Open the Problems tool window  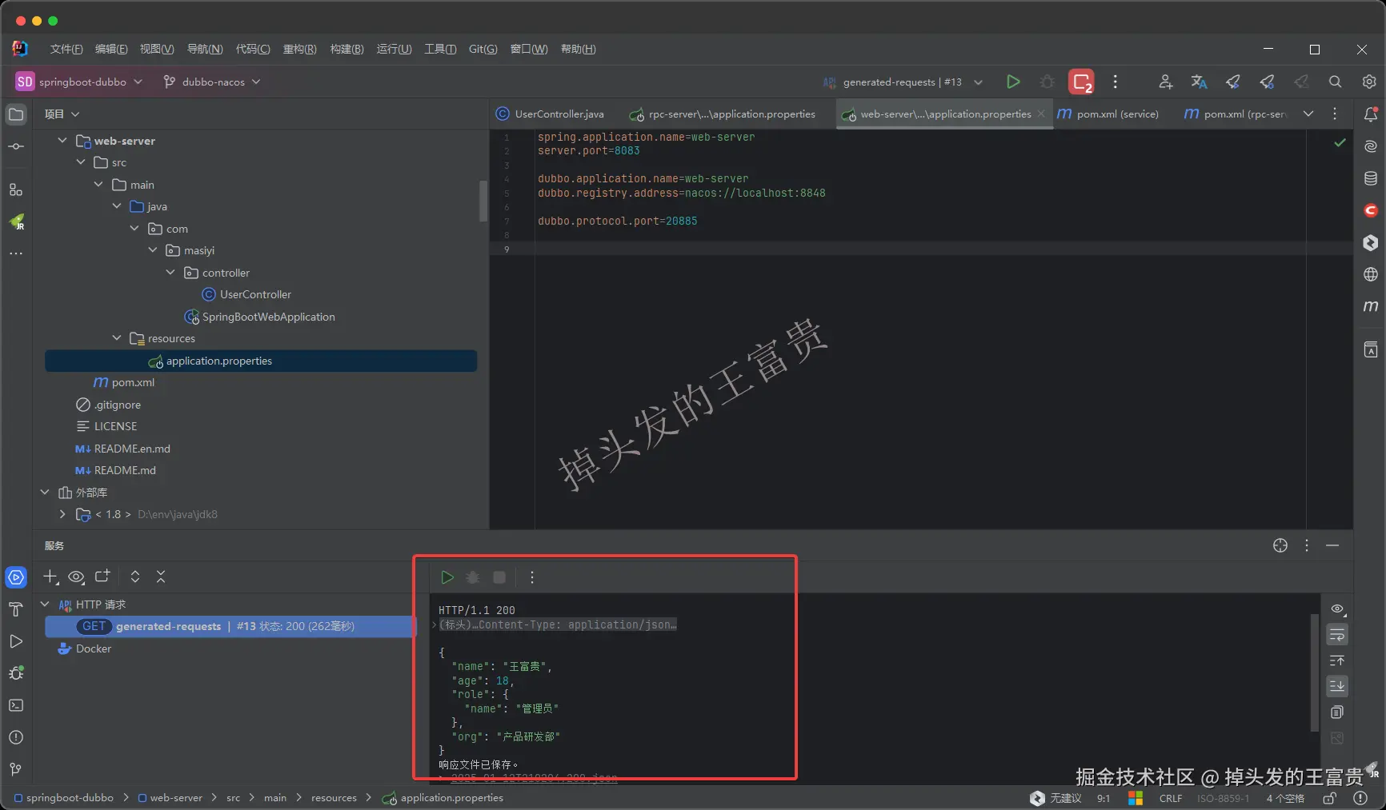tap(16, 737)
